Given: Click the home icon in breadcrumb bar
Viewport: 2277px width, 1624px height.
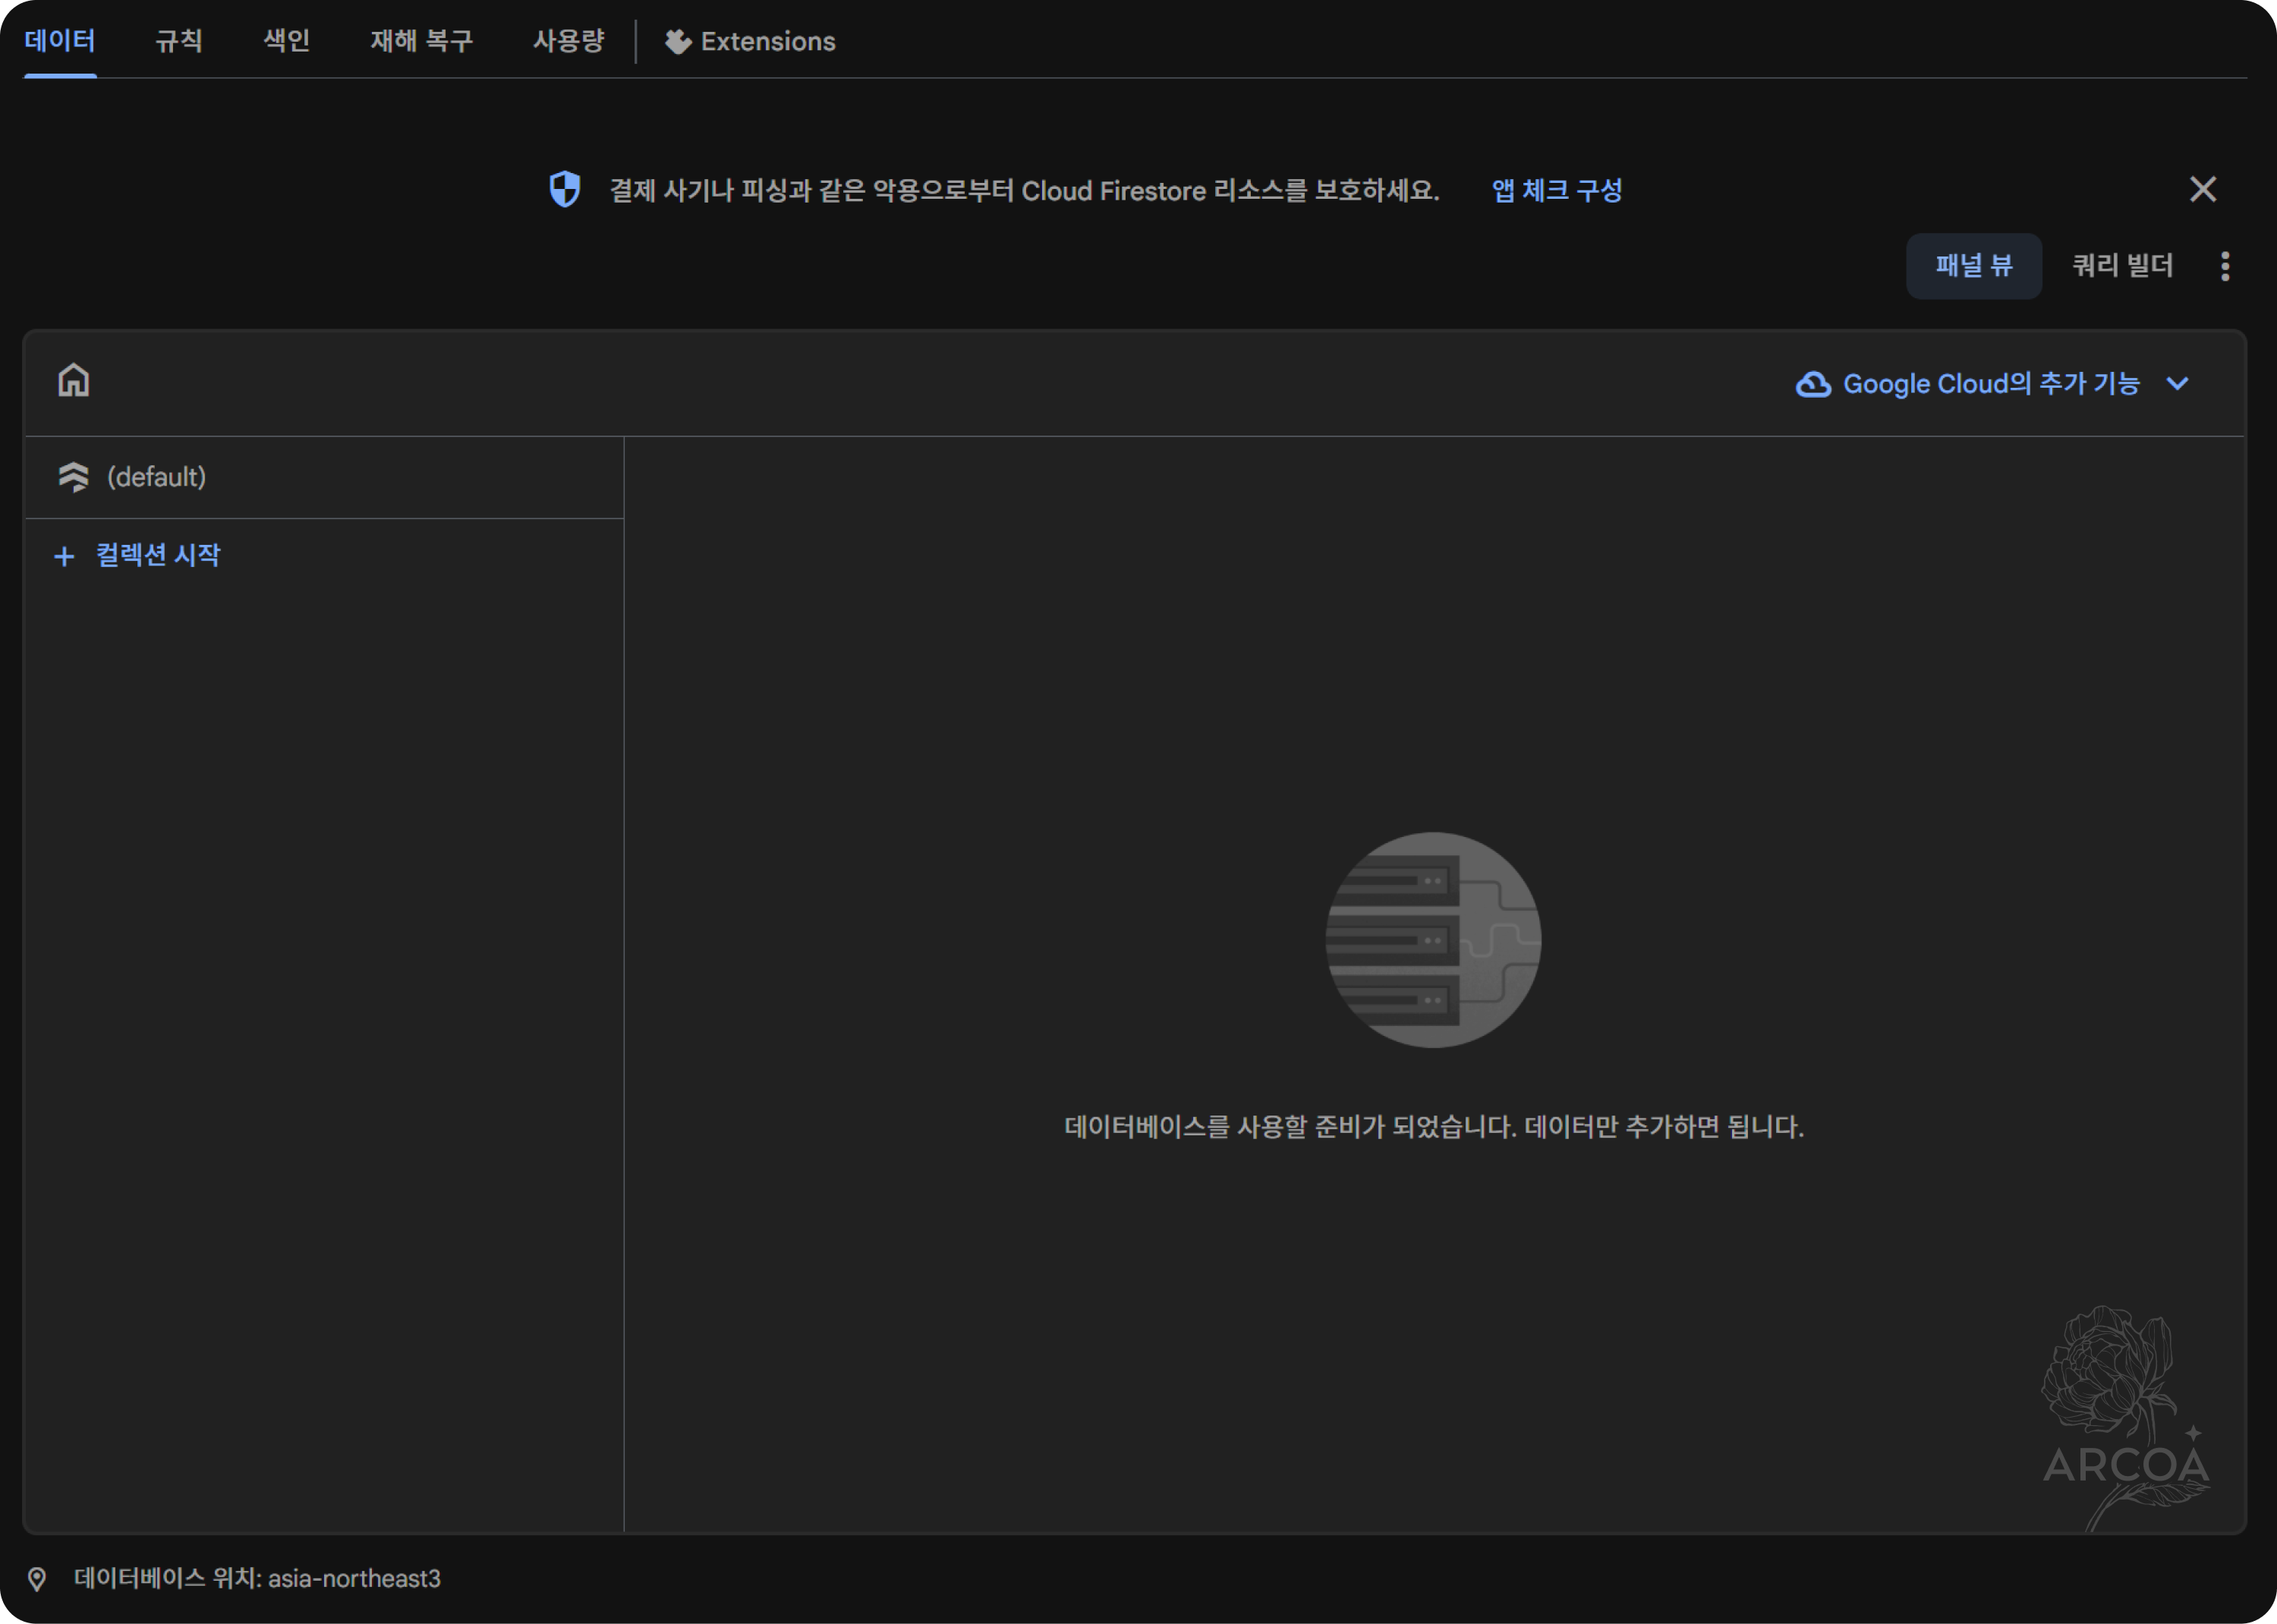Looking at the screenshot, I should click(x=73, y=381).
